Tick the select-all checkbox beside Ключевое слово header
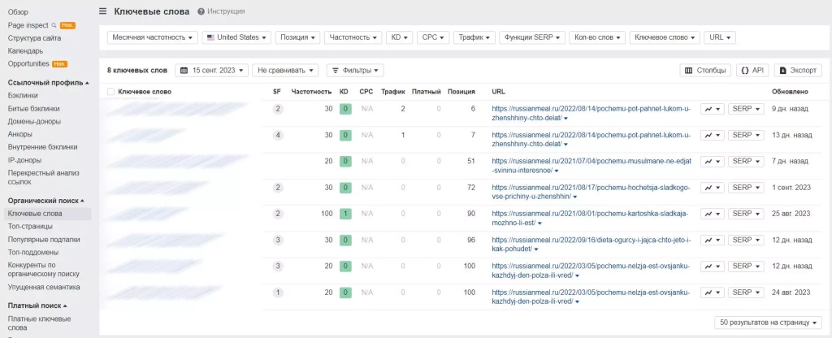 click(x=110, y=92)
